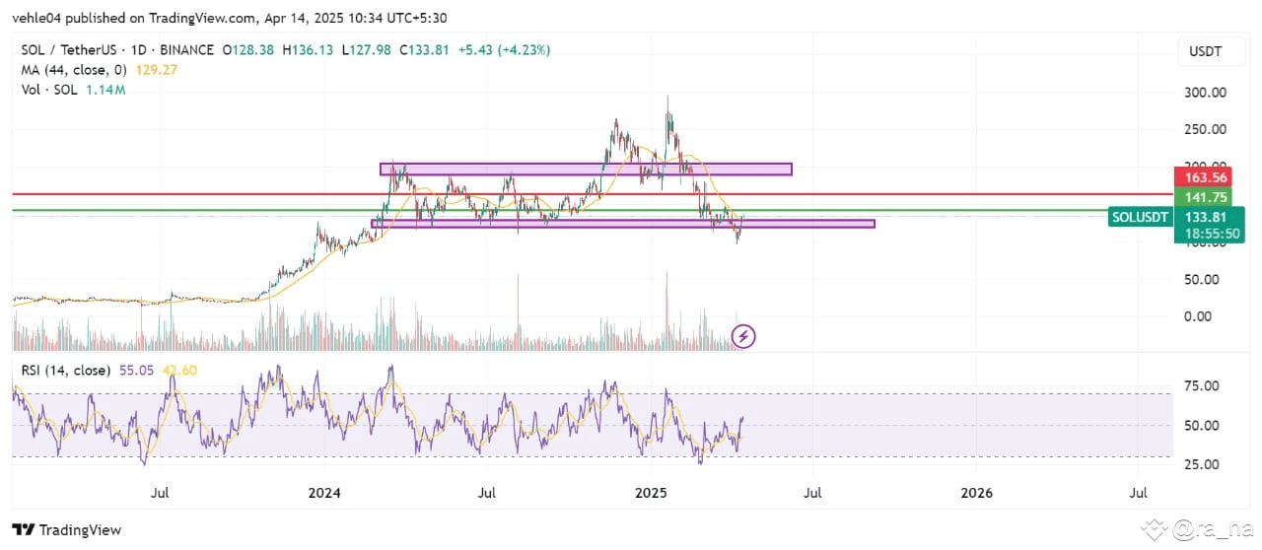
Task: Click the 250.00 price axis label
Action: tap(1206, 129)
